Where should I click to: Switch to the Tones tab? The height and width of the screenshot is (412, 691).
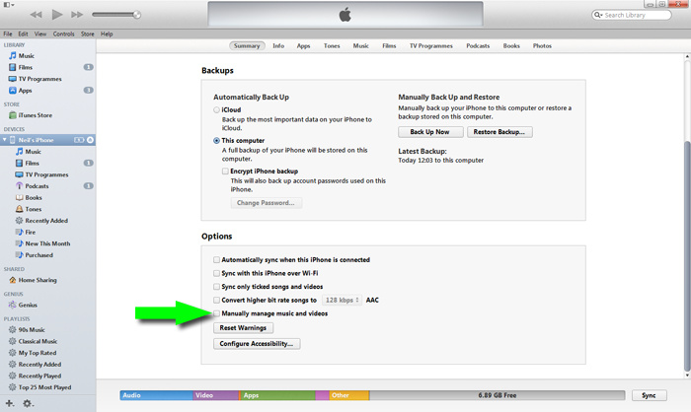[x=332, y=45]
